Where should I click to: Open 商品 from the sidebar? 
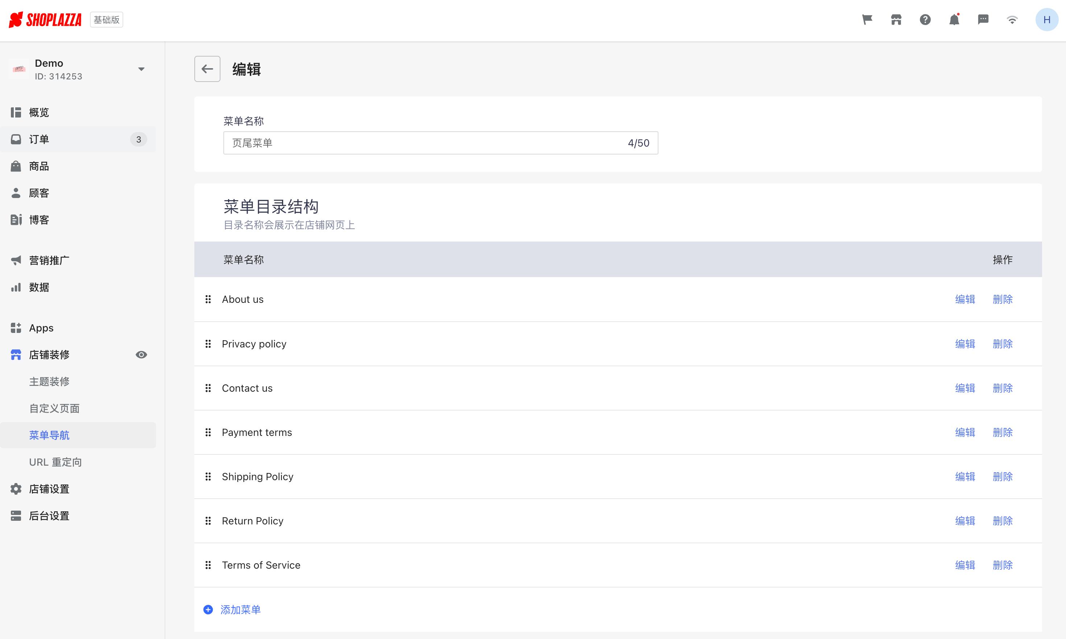point(38,166)
